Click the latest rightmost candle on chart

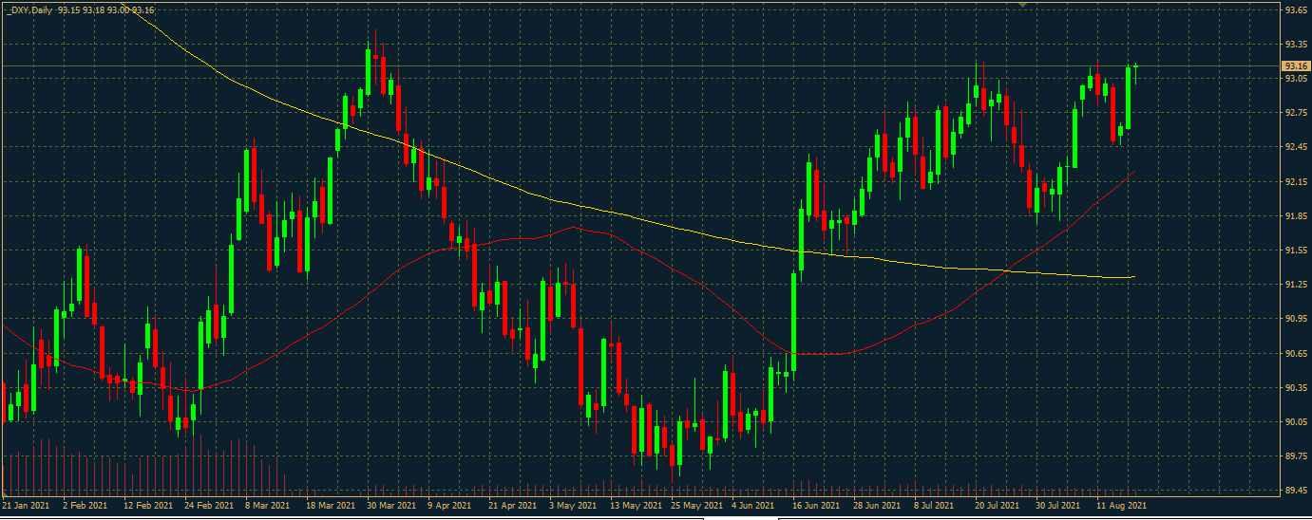click(x=1135, y=68)
